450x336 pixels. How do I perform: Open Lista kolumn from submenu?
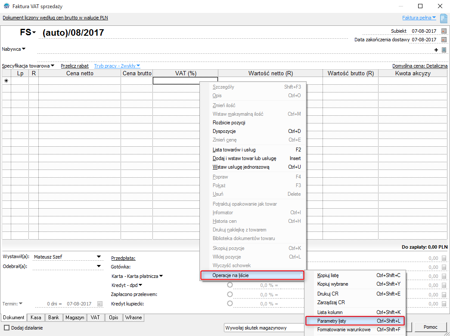[355, 312]
